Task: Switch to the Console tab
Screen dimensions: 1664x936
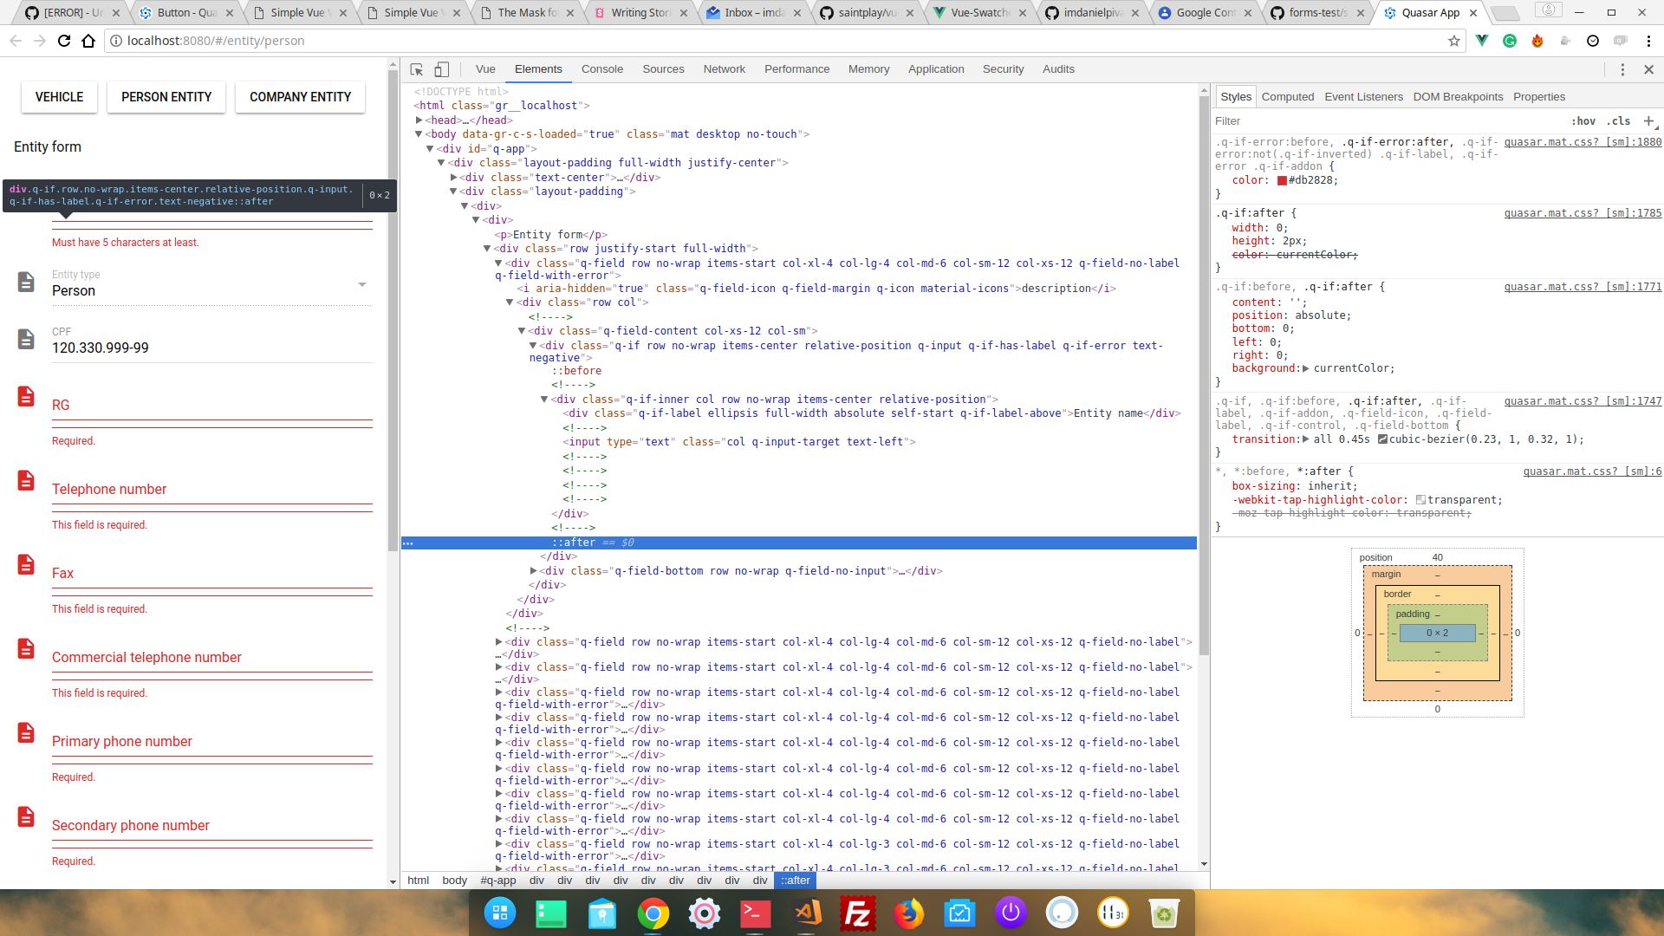Action: click(x=602, y=68)
